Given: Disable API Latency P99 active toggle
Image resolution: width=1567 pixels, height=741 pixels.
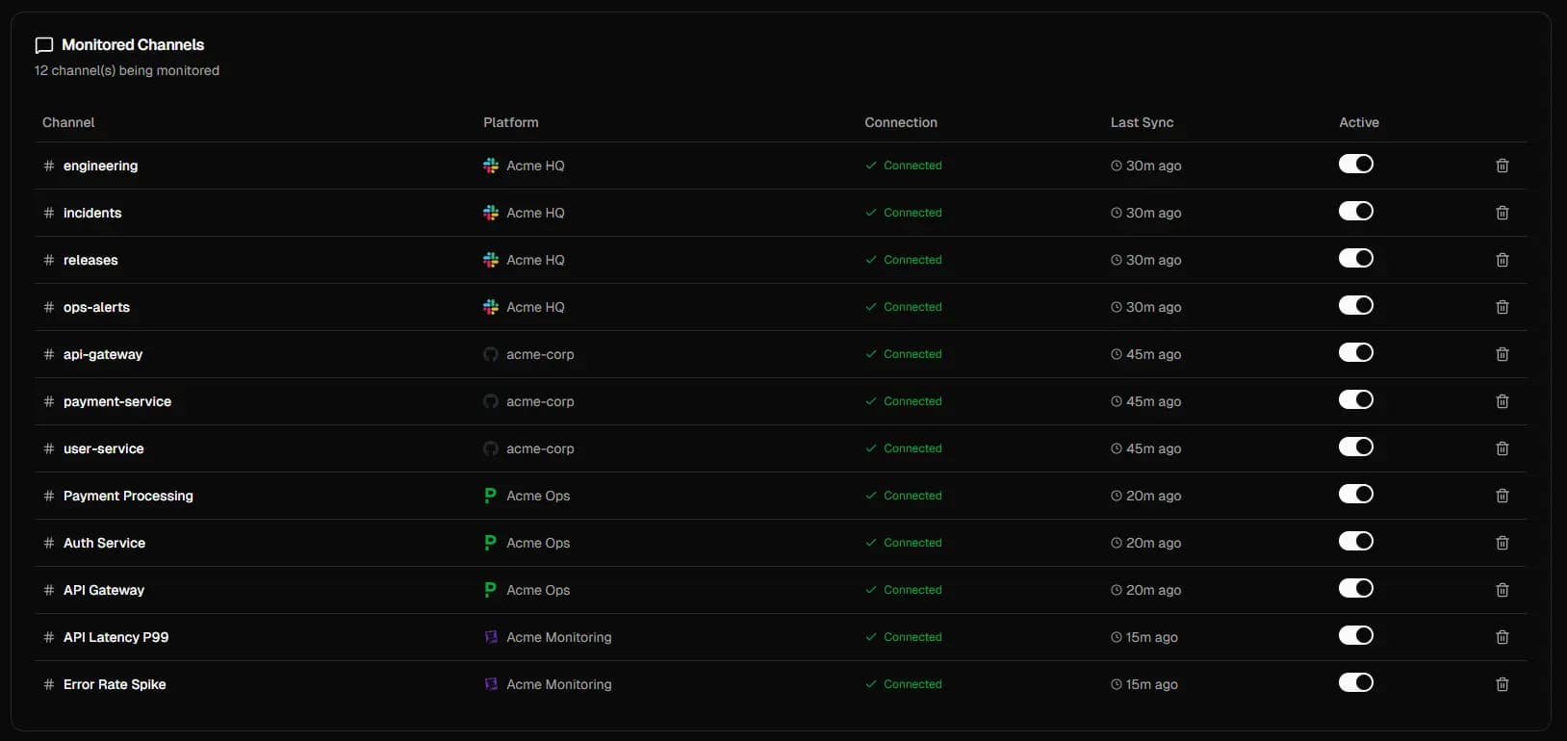Looking at the screenshot, I should tap(1355, 635).
